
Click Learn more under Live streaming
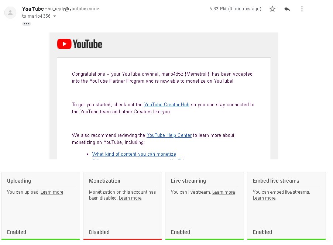[x=223, y=192]
